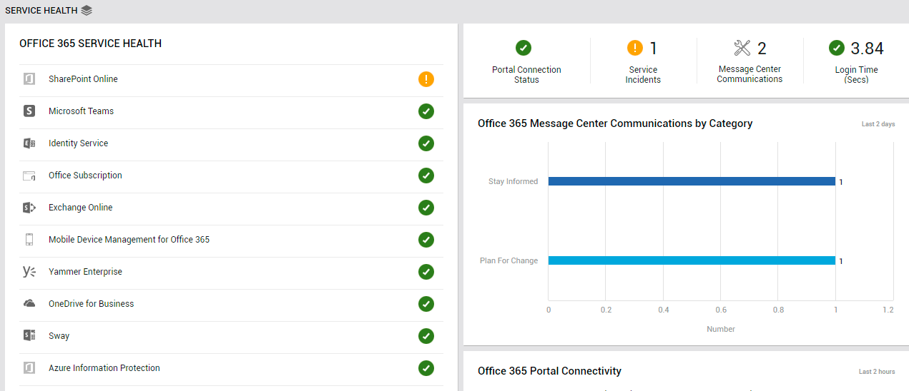Click the Exchange Online service icon
The height and width of the screenshot is (391, 909).
29,208
